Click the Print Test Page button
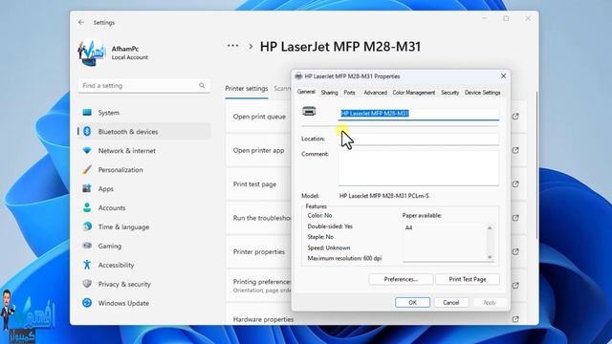The height and width of the screenshot is (344, 612). coord(468,279)
